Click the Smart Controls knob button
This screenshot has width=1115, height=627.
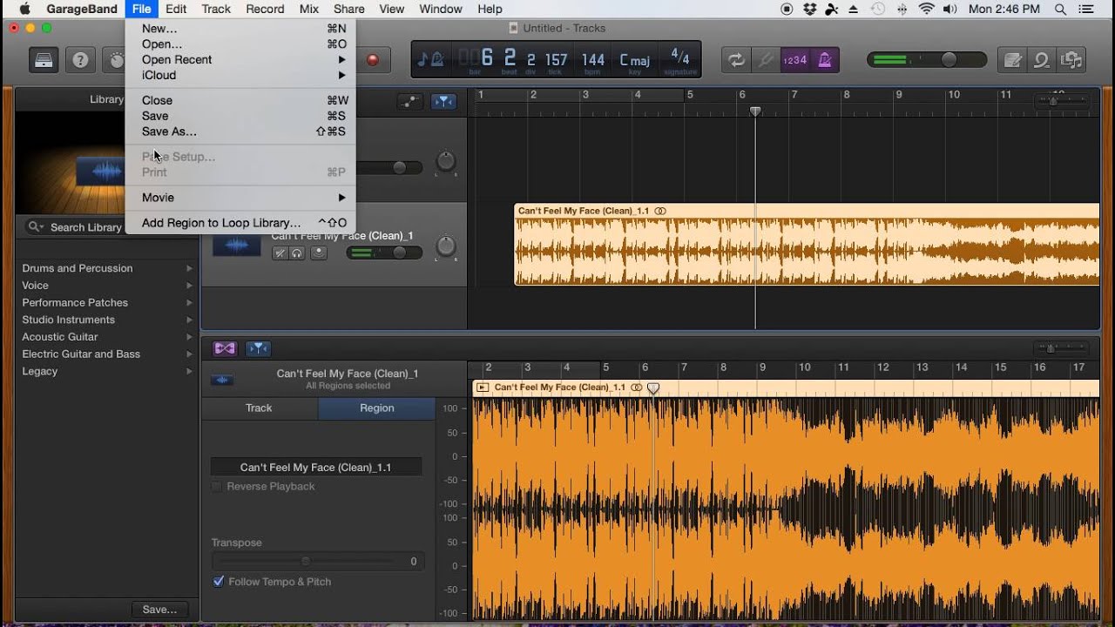(x=116, y=60)
